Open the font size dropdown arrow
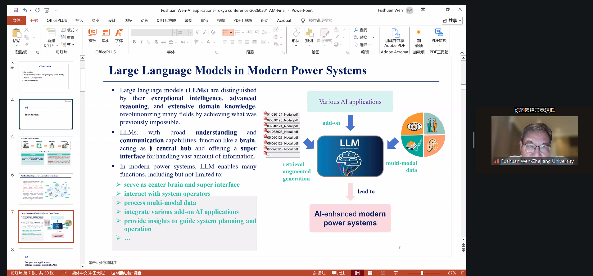The image size is (593, 276). (191, 33)
